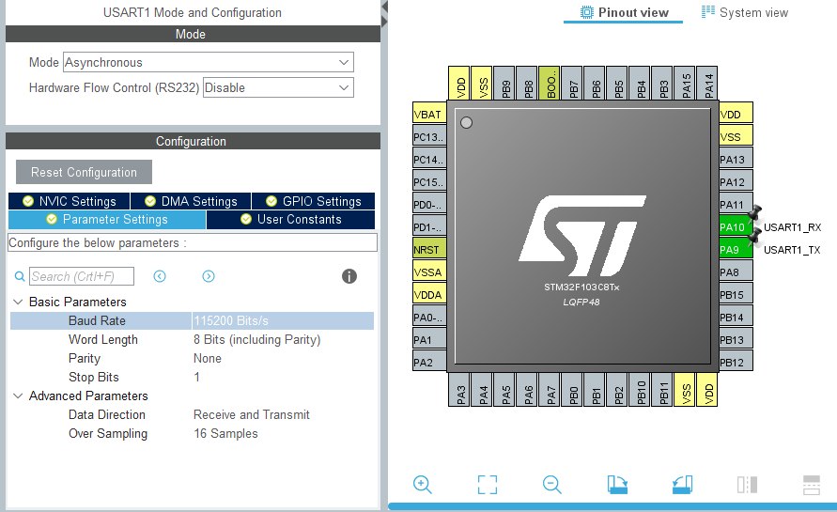
Task: Click pin PA0 on the left edge
Action: pyautogui.click(x=429, y=318)
